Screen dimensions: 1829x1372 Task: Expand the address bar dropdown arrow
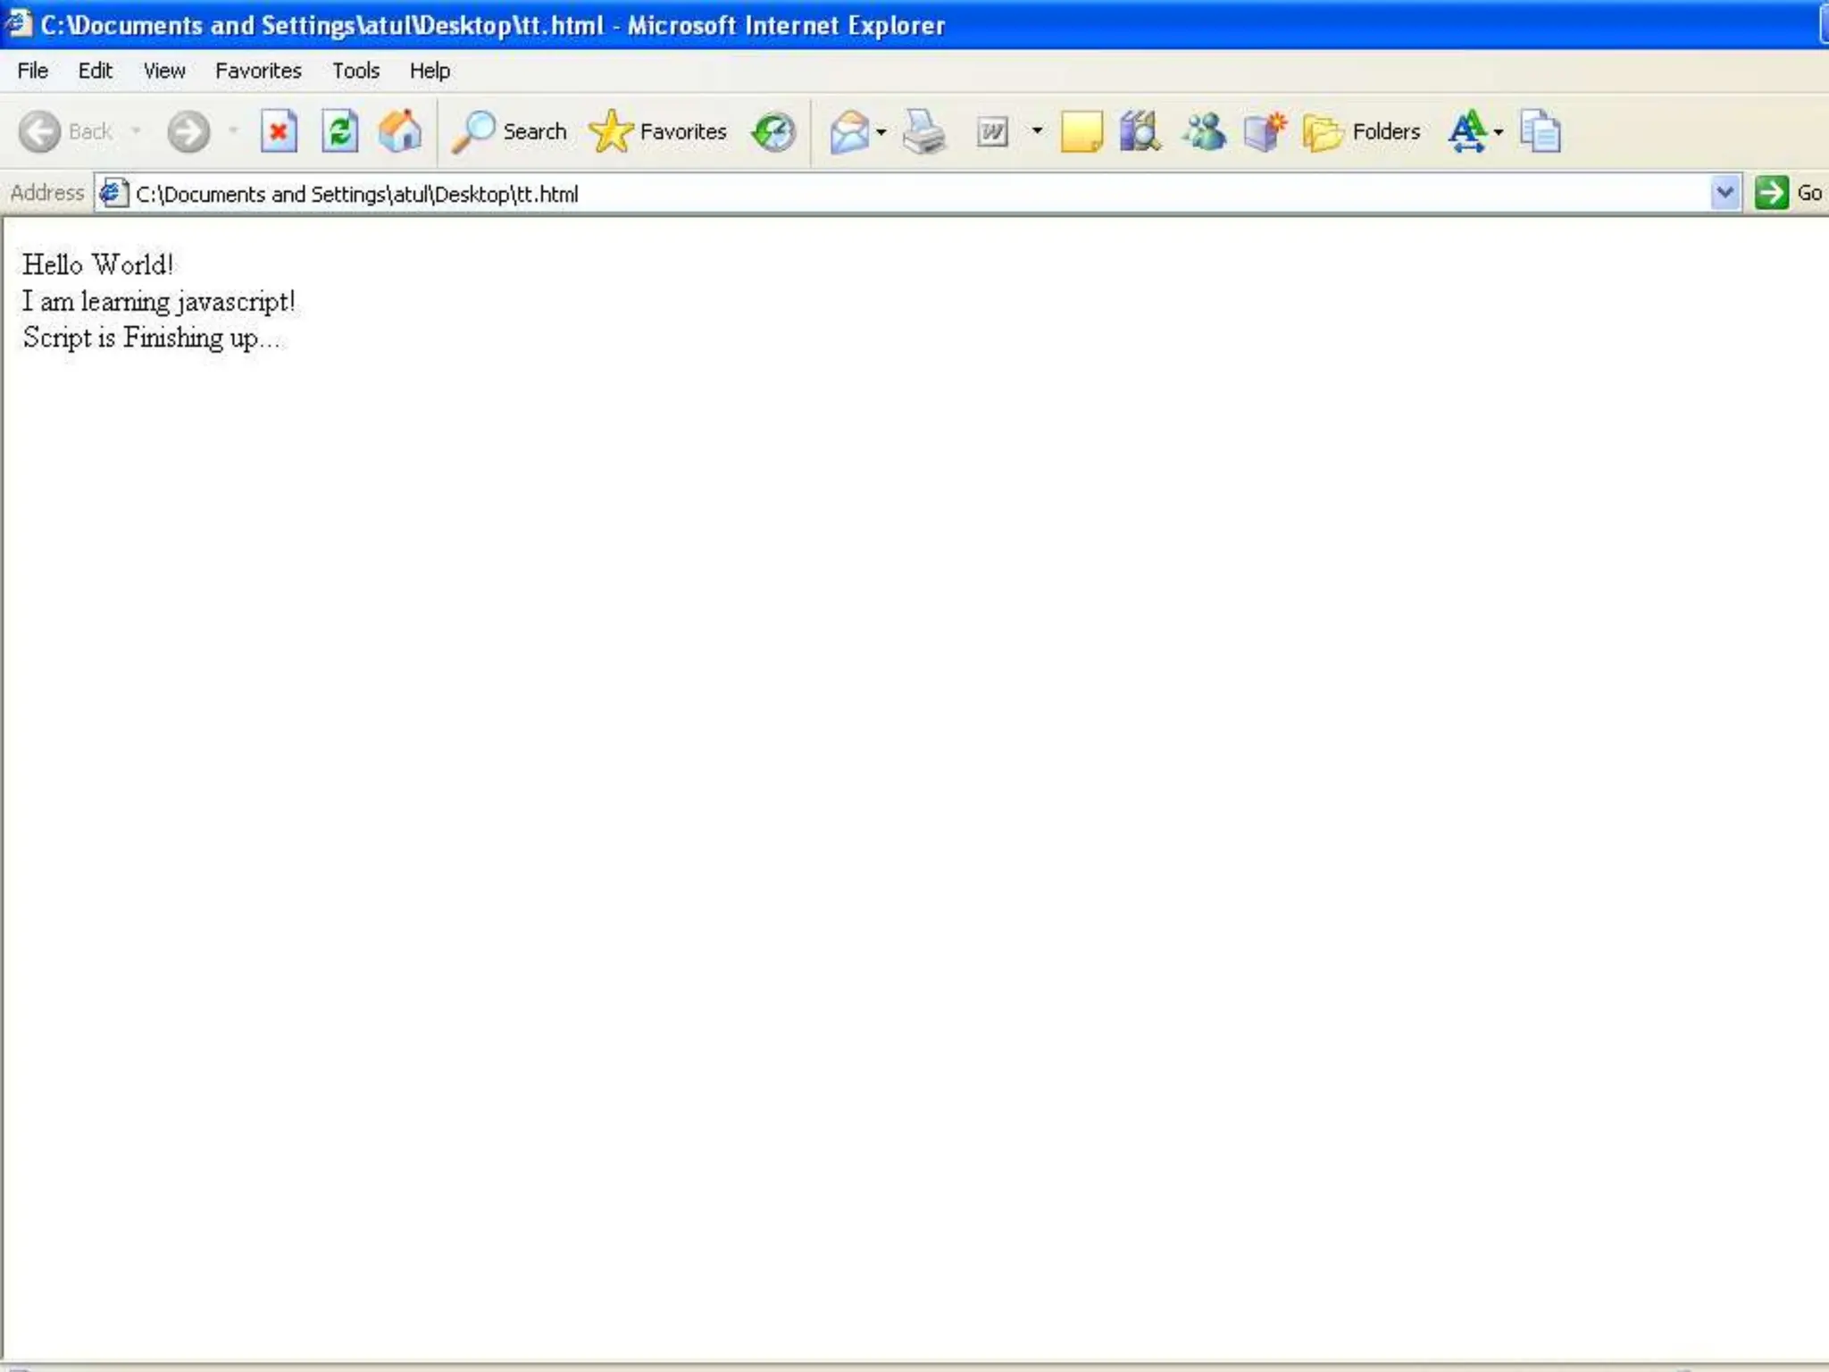[x=1725, y=193]
